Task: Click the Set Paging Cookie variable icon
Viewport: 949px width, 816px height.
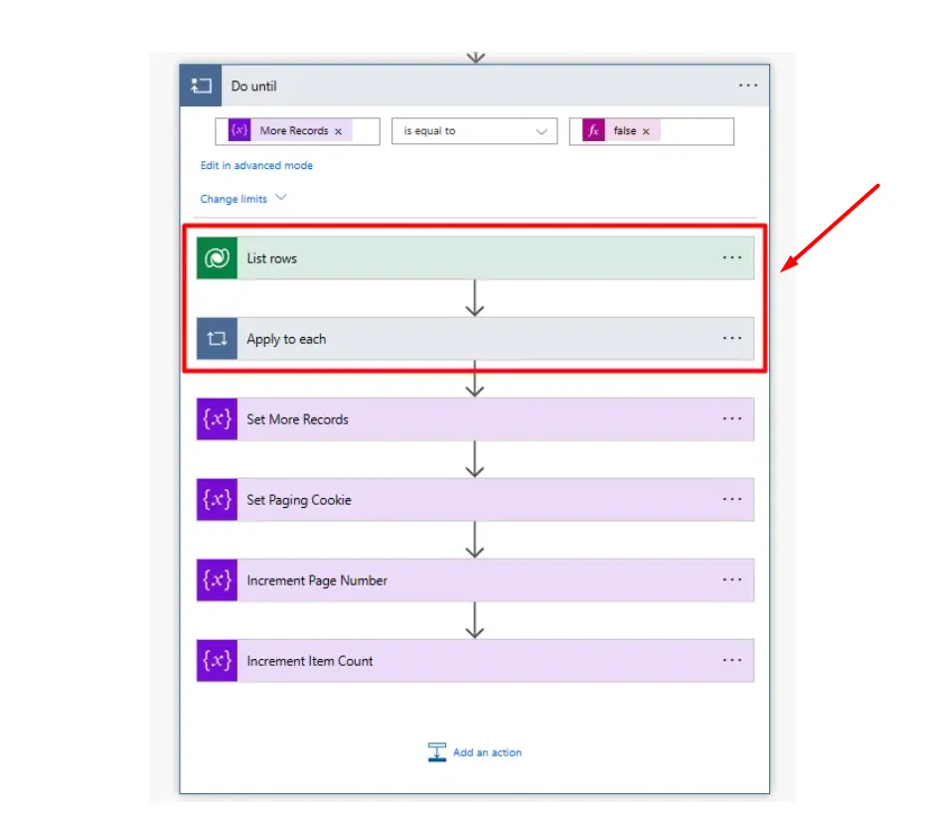Action: (217, 499)
